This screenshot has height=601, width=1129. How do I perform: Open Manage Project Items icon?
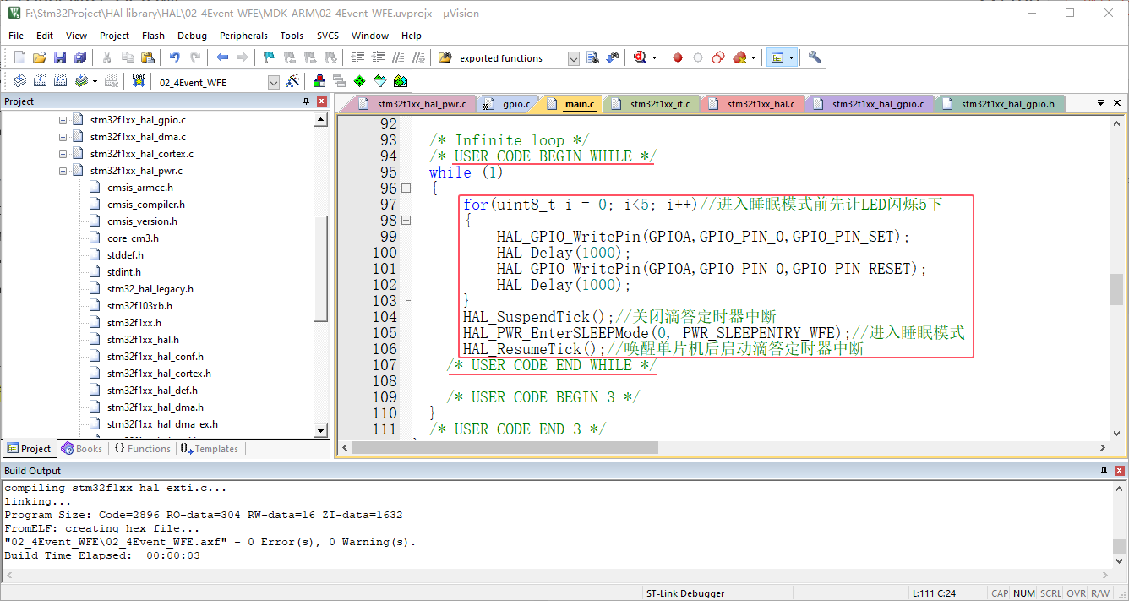click(x=319, y=81)
